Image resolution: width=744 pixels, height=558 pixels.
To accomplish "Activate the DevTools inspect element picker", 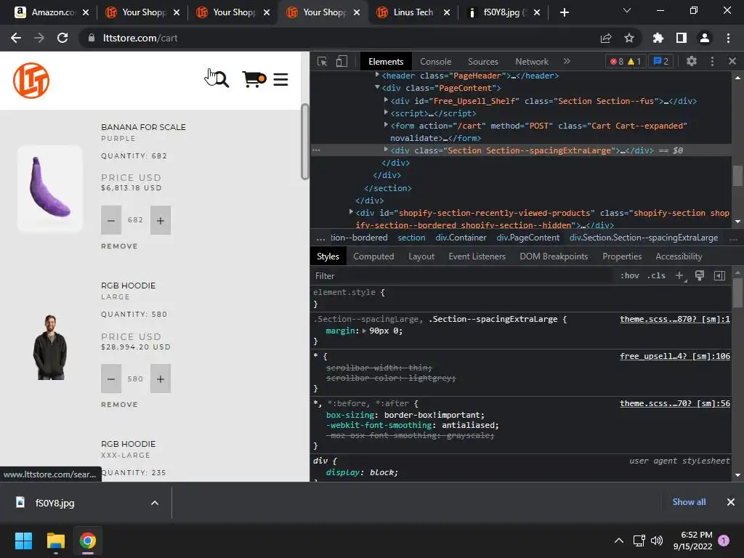I will 322,61.
